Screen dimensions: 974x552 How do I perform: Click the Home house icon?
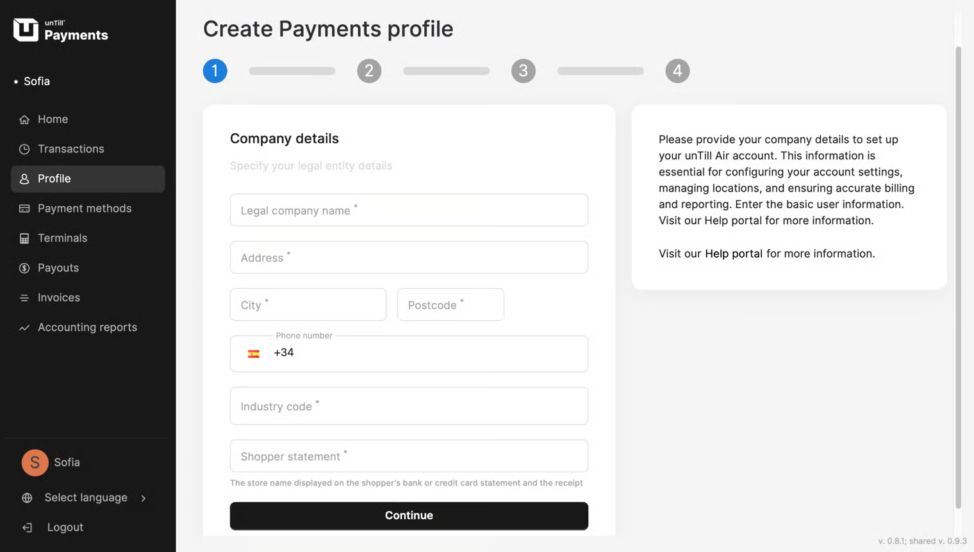[x=24, y=120]
